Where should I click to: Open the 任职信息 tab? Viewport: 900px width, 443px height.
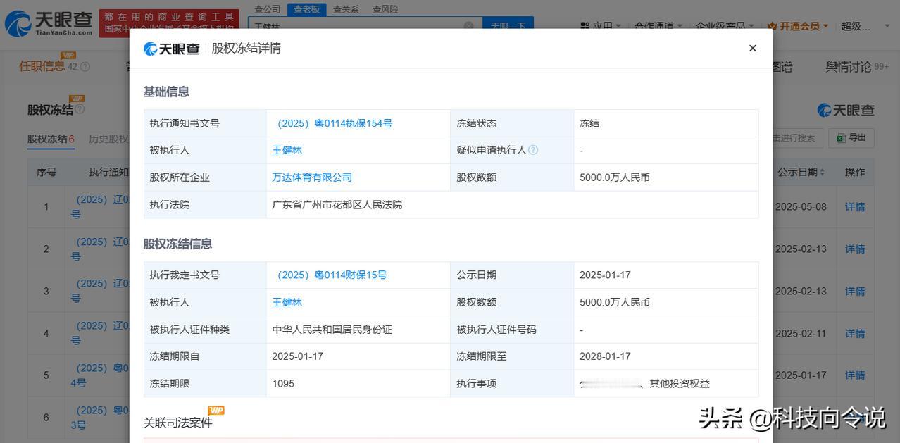[42, 66]
